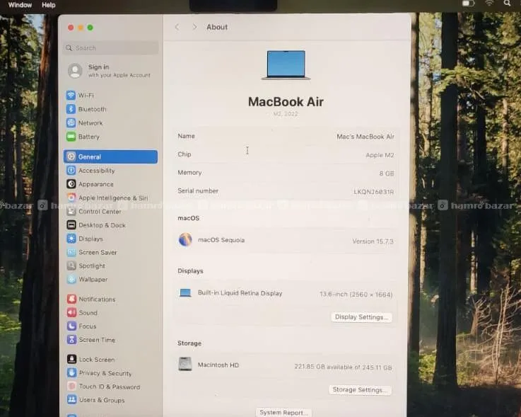Click 'Built-in Liquid Retina Display' label

coord(240,293)
